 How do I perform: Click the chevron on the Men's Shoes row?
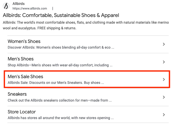(x=164, y=62)
